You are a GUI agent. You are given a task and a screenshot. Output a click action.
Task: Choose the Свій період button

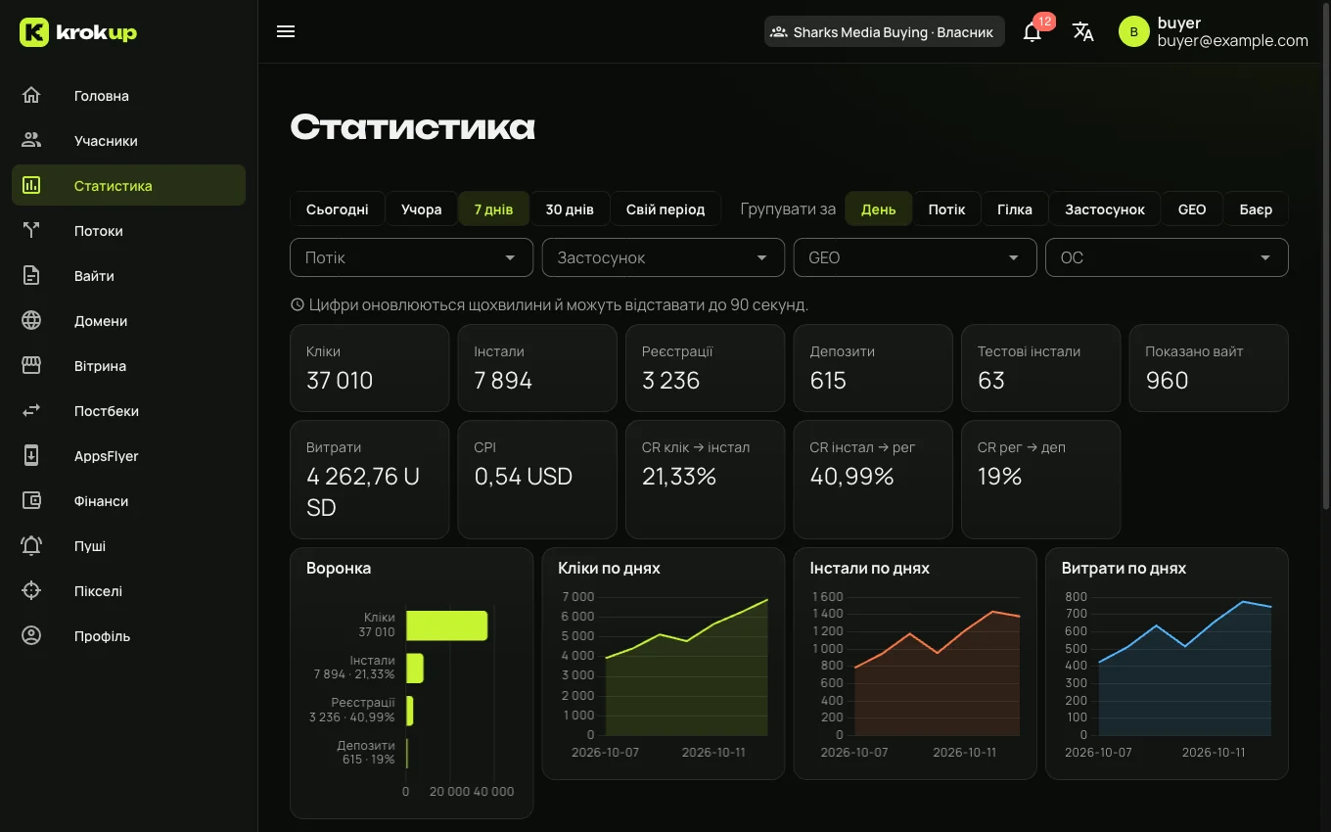click(665, 209)
